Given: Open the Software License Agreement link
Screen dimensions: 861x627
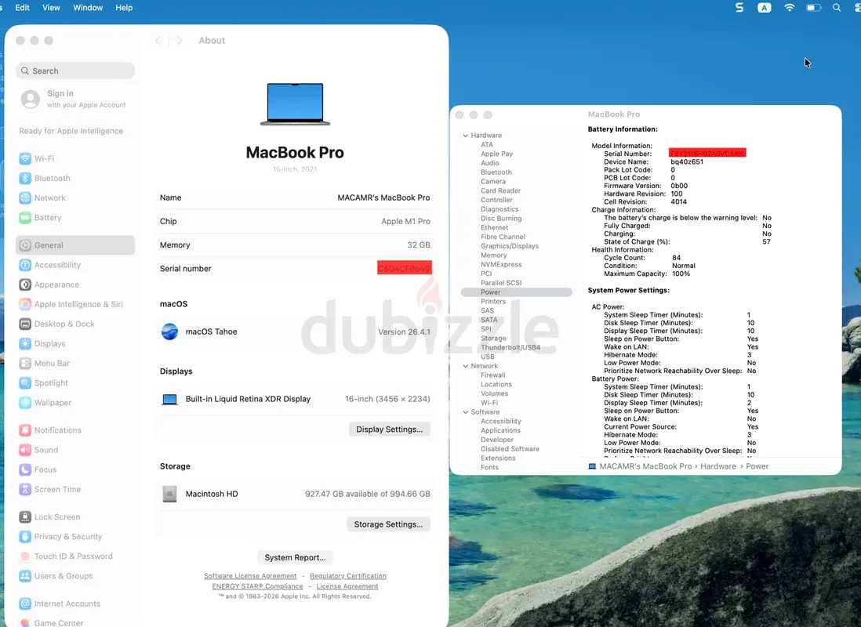Looking at the screenshot, I should tap(250, 576).
